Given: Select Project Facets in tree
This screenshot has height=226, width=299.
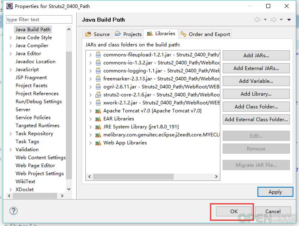Looking at the screenshot, I should click(32, 86).
